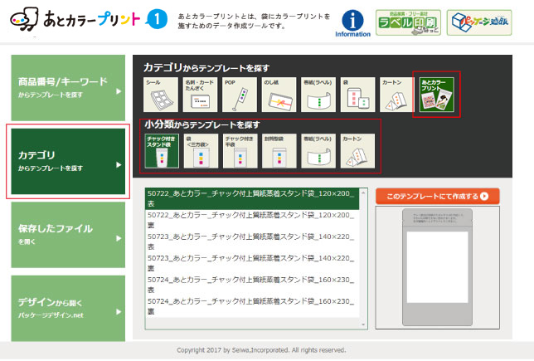
Task: Select 50724 スタンド袋 160×230 表 template
Action: pyautogui.click(x=252, y=285)
